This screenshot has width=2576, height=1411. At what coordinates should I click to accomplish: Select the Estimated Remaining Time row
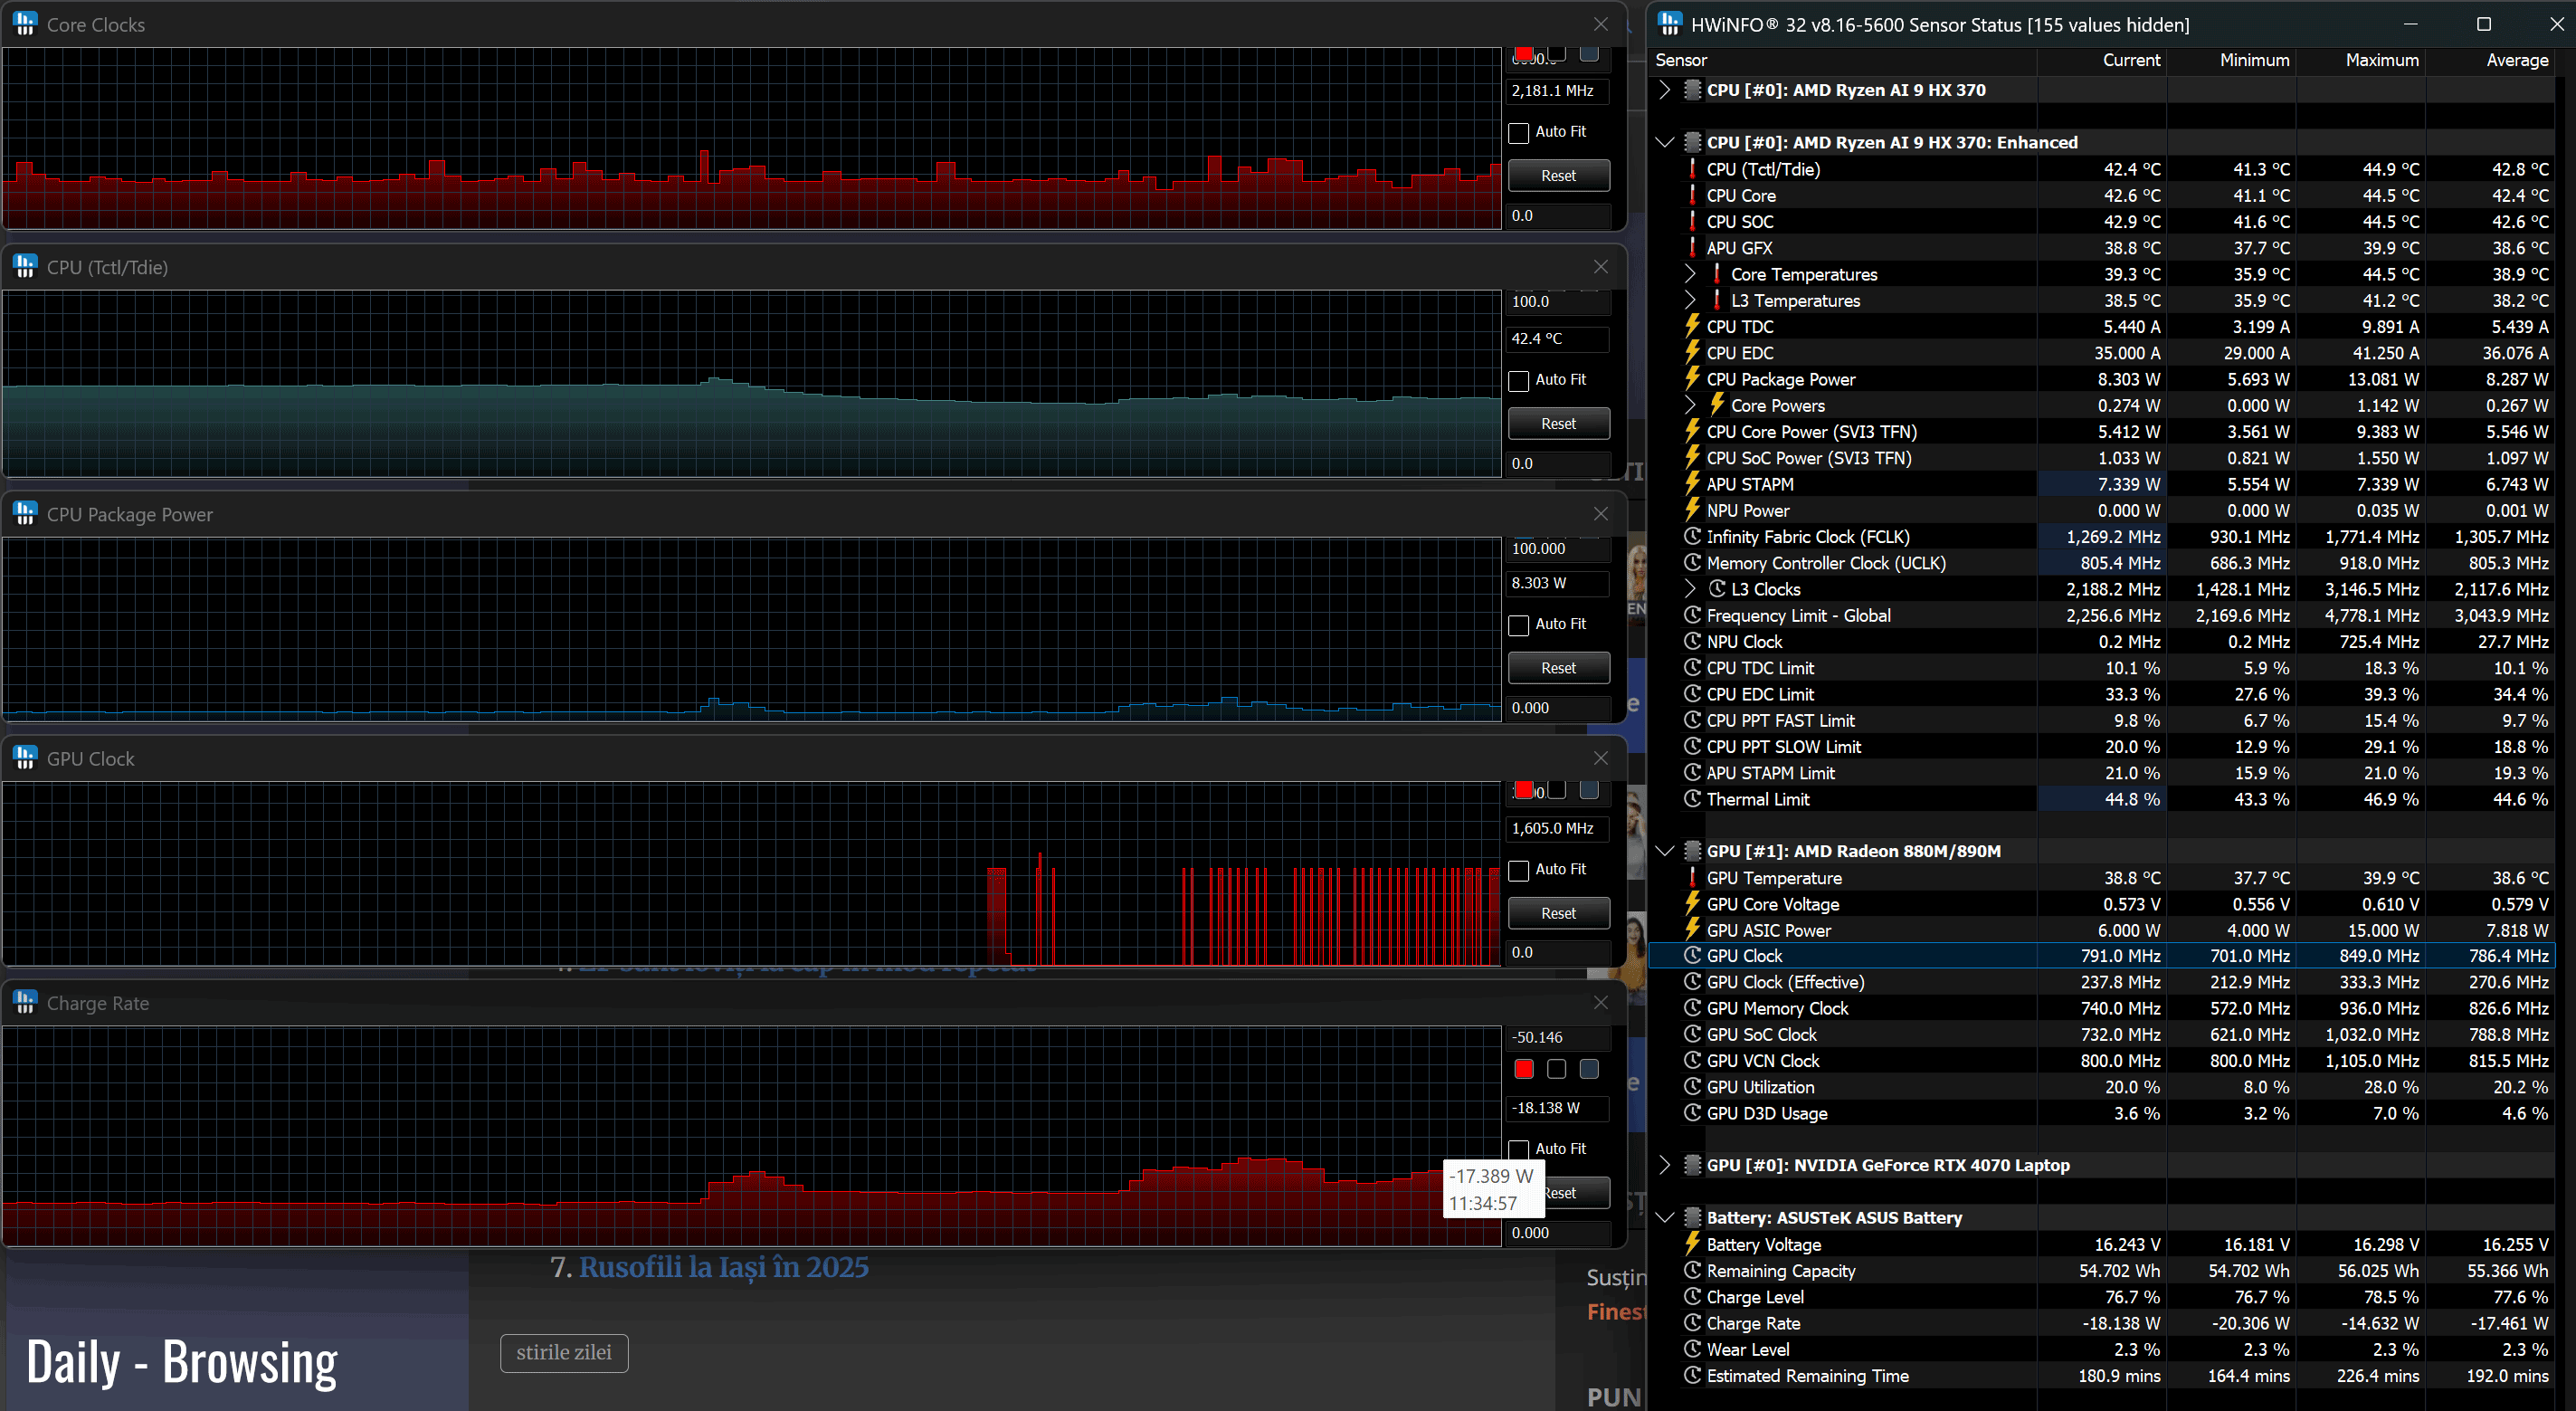[2101, 1375]
